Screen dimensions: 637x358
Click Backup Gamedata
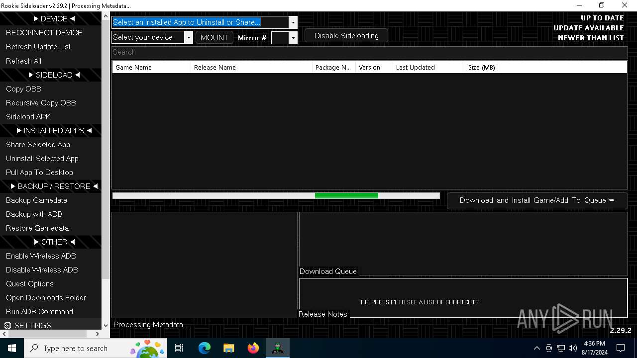(36, 200)
